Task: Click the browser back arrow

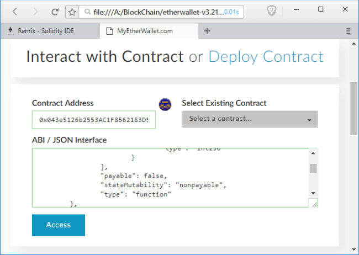Action: [15, 11]
